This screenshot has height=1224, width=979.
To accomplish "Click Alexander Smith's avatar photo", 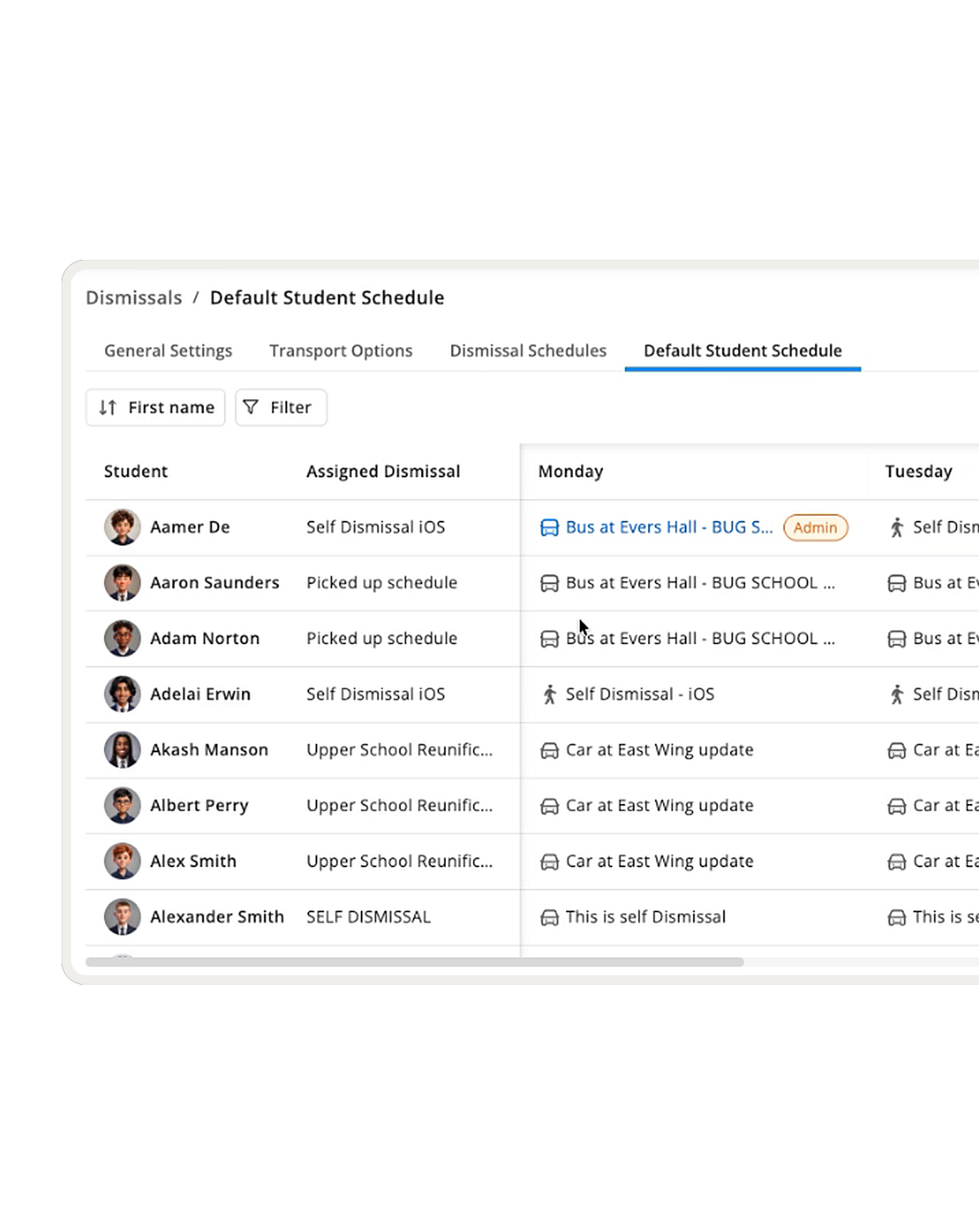I will pyautogui.click(x=122, y=917).
